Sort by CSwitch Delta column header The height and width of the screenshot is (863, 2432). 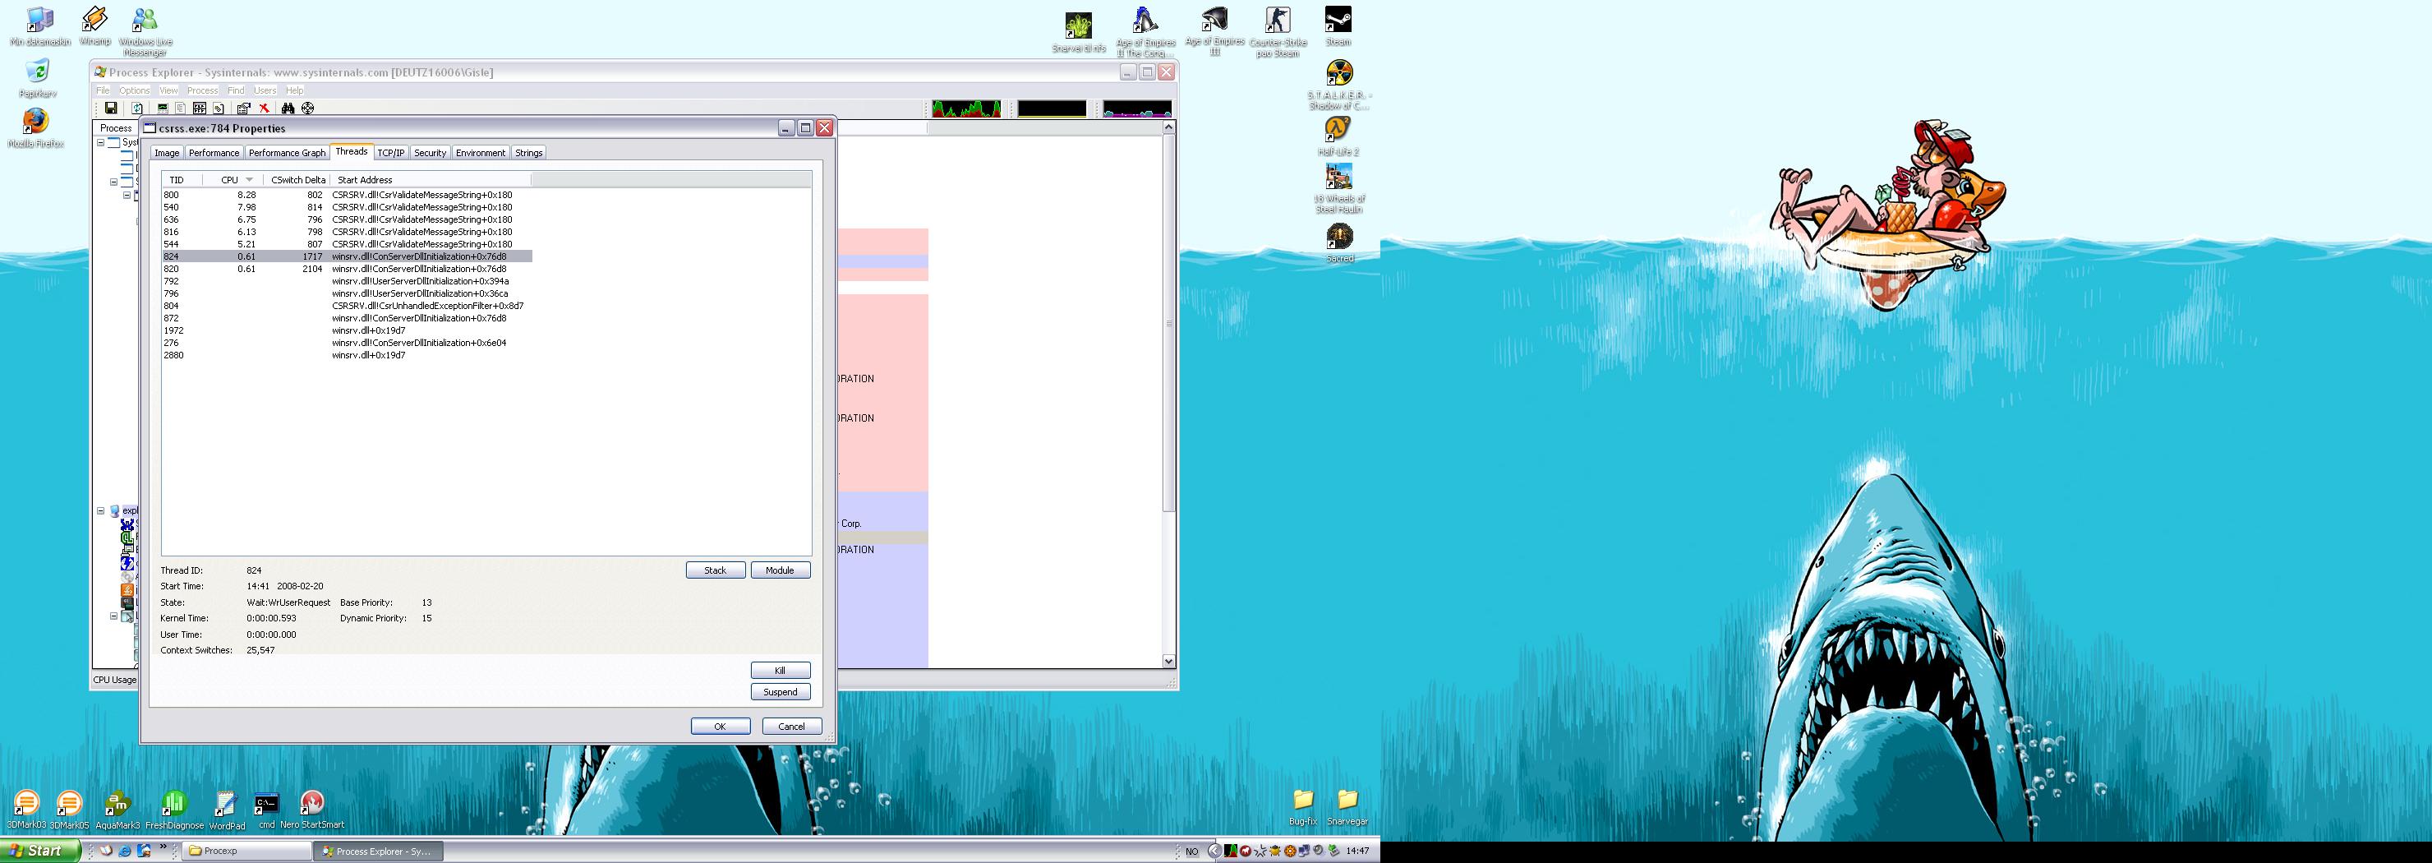(297, 179)
